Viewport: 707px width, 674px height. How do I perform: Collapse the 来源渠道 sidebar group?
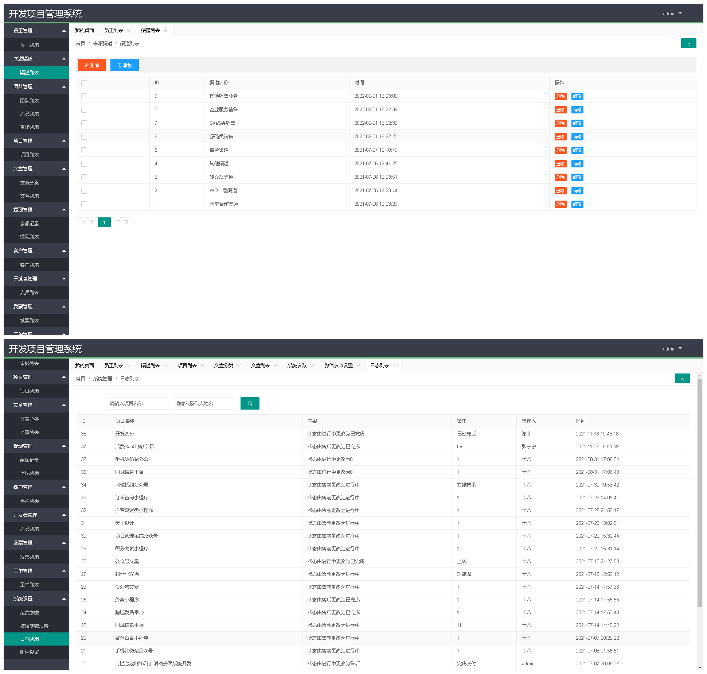(36, 59)
